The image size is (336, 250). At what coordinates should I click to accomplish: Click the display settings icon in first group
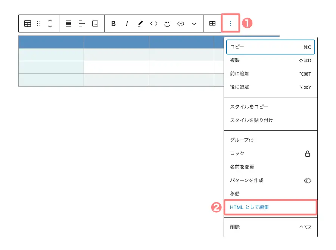[95, 24]
